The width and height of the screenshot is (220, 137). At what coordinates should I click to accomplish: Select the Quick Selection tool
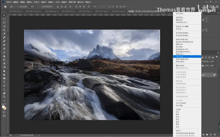pyautogui.click(x=4, y=26)
